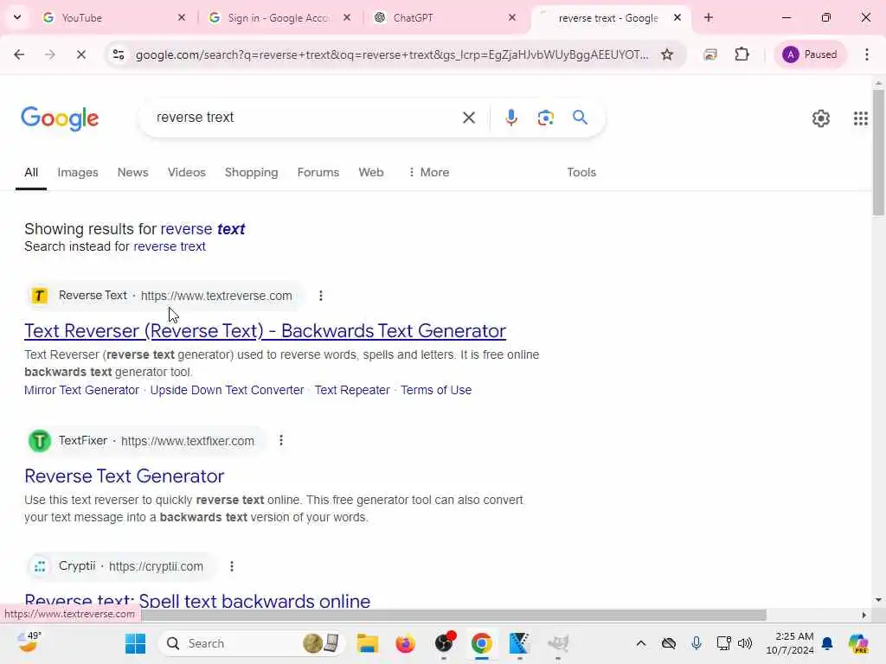
Task: Open the Google apps grid
Action: click(x=861, y=118)
